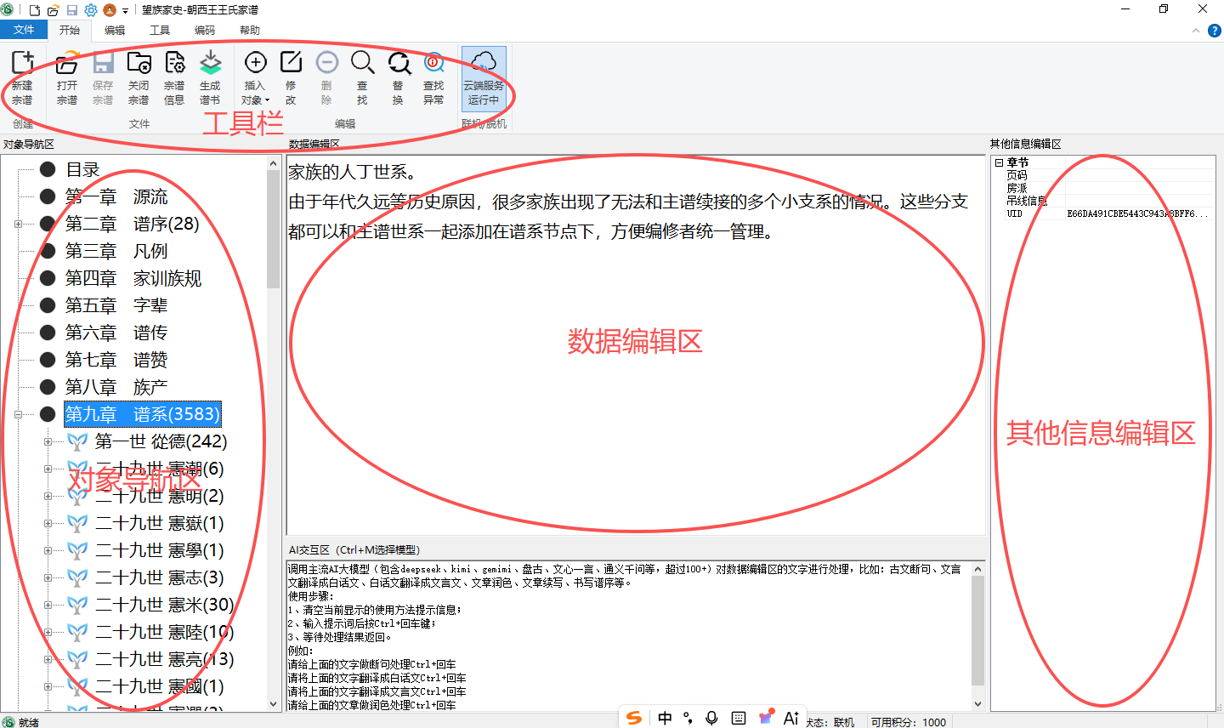
Task: Expand 第二章 谱序(28) in the tree
Action: [19, 223]
